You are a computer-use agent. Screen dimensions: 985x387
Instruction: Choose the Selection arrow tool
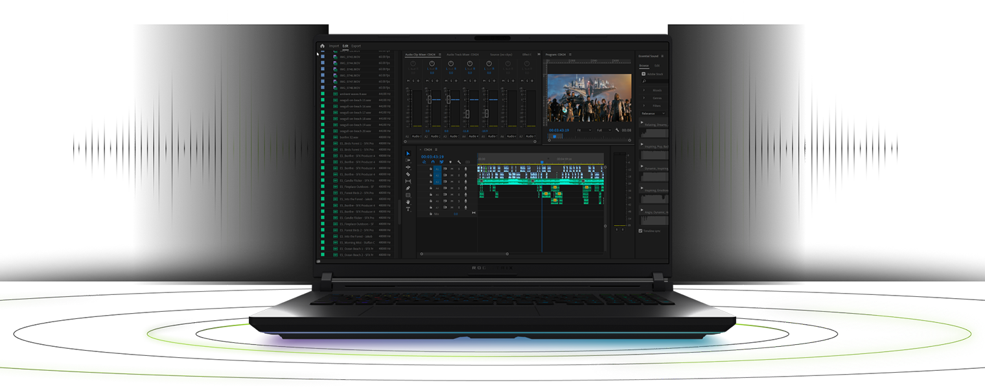tap(408, 154)
